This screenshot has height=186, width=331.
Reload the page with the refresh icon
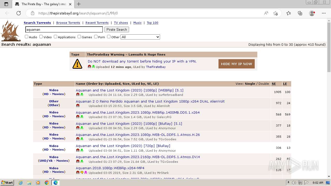point(19,13)
